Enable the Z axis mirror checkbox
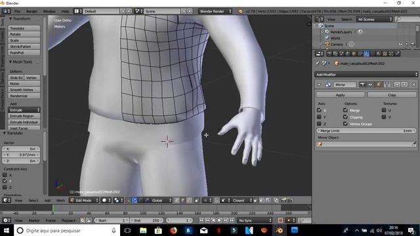Viewport: 420px width, 236px height. 319,124
